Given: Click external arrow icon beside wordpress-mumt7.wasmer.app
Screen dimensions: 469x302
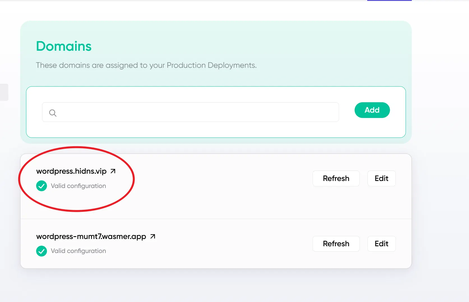Looking at the screenshot, I should [x=153, y=236].
